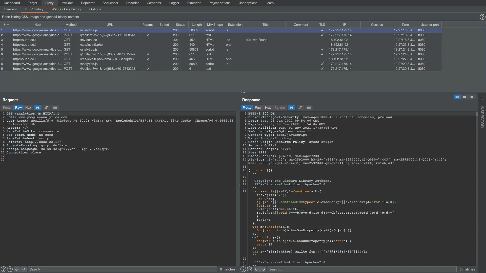Click the Response search input field
Screen dimensions: 486x273
coord(362,269)
